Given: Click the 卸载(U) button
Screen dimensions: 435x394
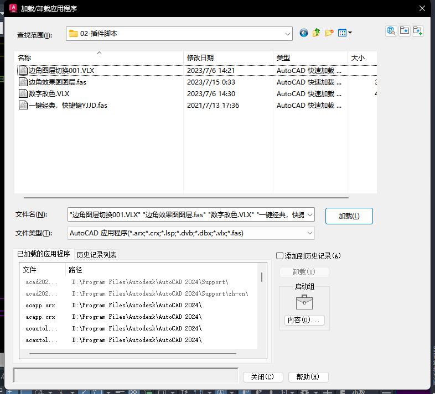Looking at the screenshot, I should coord(304,272).
